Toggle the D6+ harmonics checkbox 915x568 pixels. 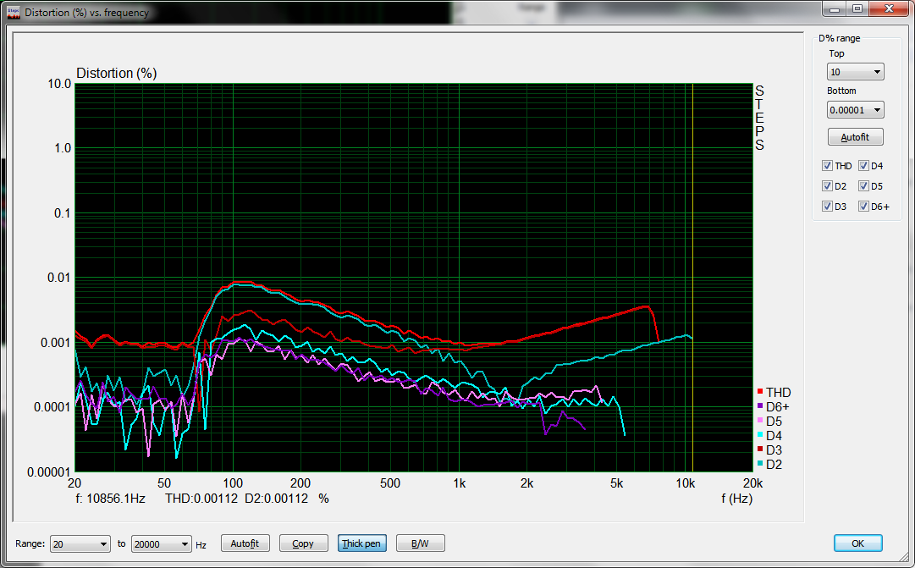pyautogui.click(x=863, y=207)
